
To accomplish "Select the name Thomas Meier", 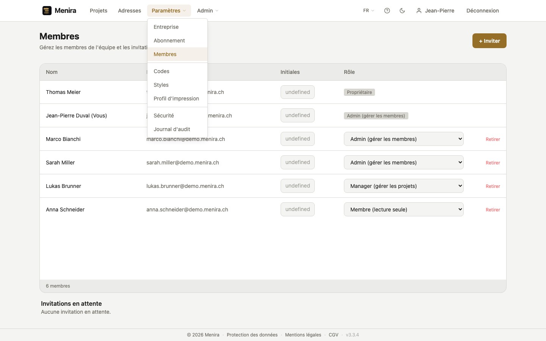I will coord(63,92).
